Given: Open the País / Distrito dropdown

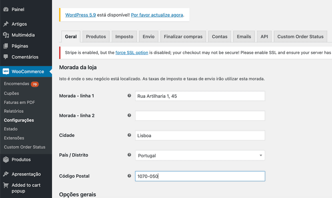Looking at the screenshot, I should [x=200, y=155].
